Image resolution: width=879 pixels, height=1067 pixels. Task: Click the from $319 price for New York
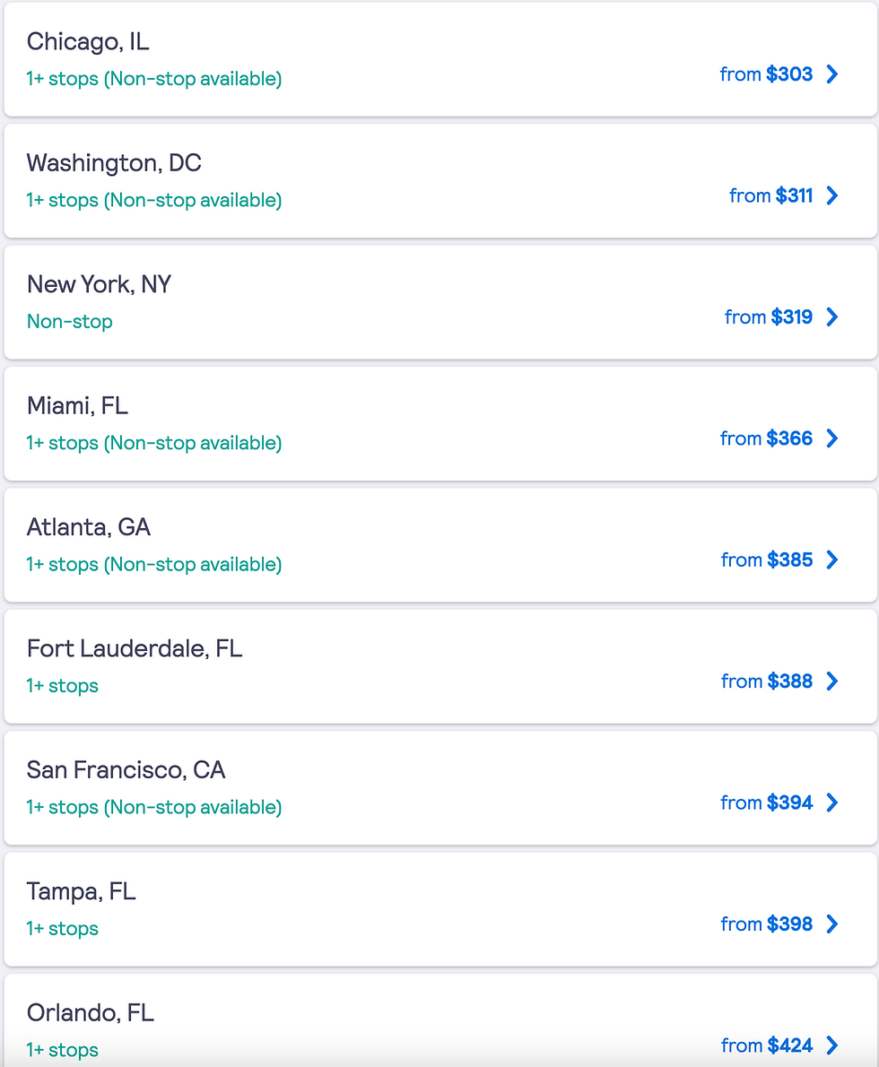[768, 317]
